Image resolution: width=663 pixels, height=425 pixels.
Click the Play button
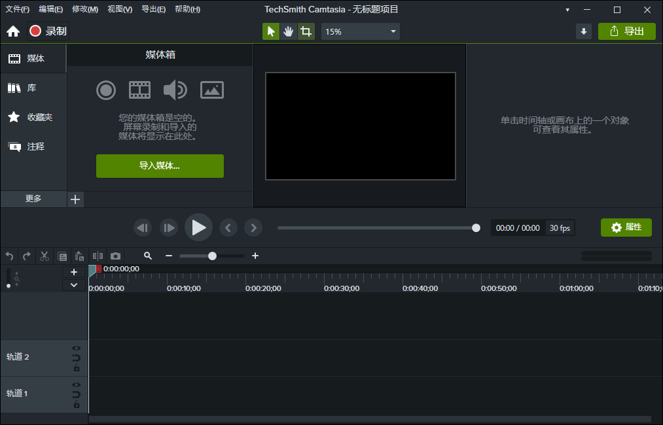click(198, 228)
